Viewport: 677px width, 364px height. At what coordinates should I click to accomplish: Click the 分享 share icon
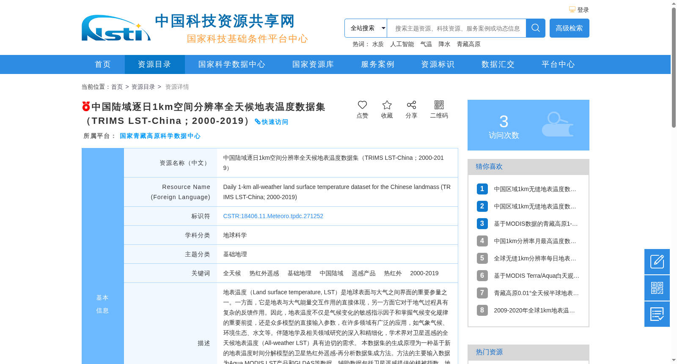[x=411, y=105]
